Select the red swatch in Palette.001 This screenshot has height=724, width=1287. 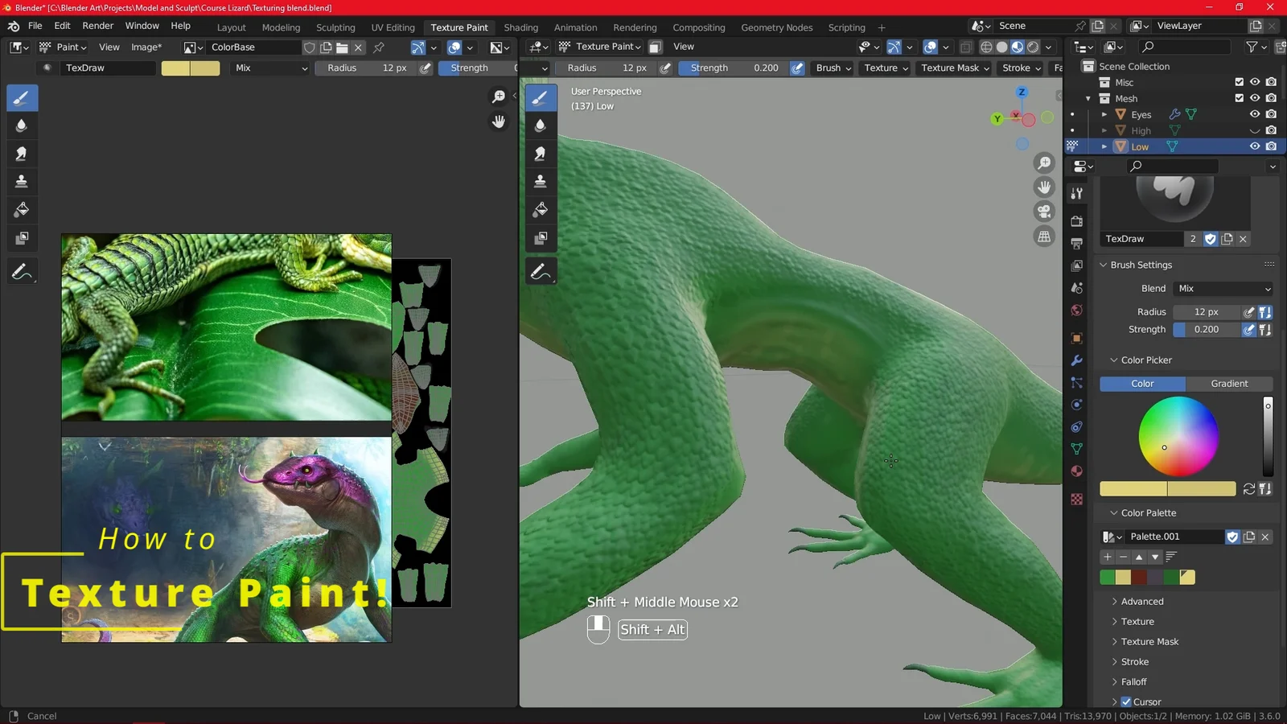pos(1139,577)
